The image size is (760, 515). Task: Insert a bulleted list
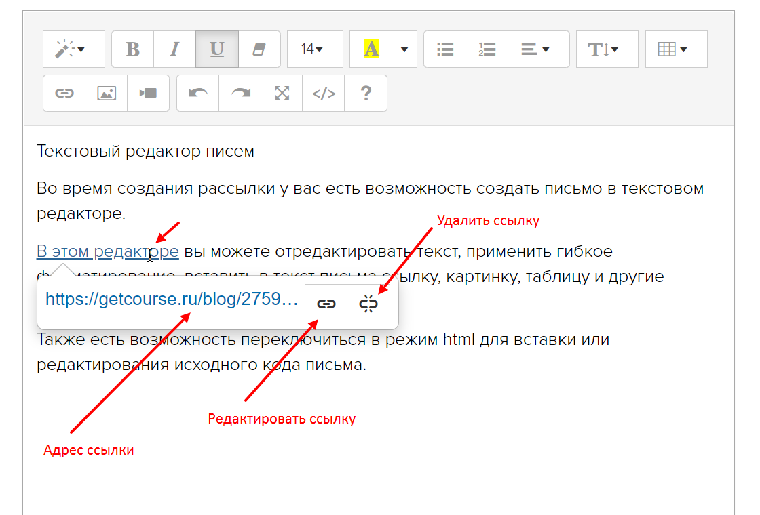pyautogui.click(x=445, y=49)
